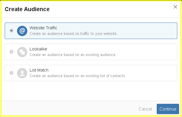Cancel the audience creation
This screenshot has height=117, width=182.
click(145, 109)
